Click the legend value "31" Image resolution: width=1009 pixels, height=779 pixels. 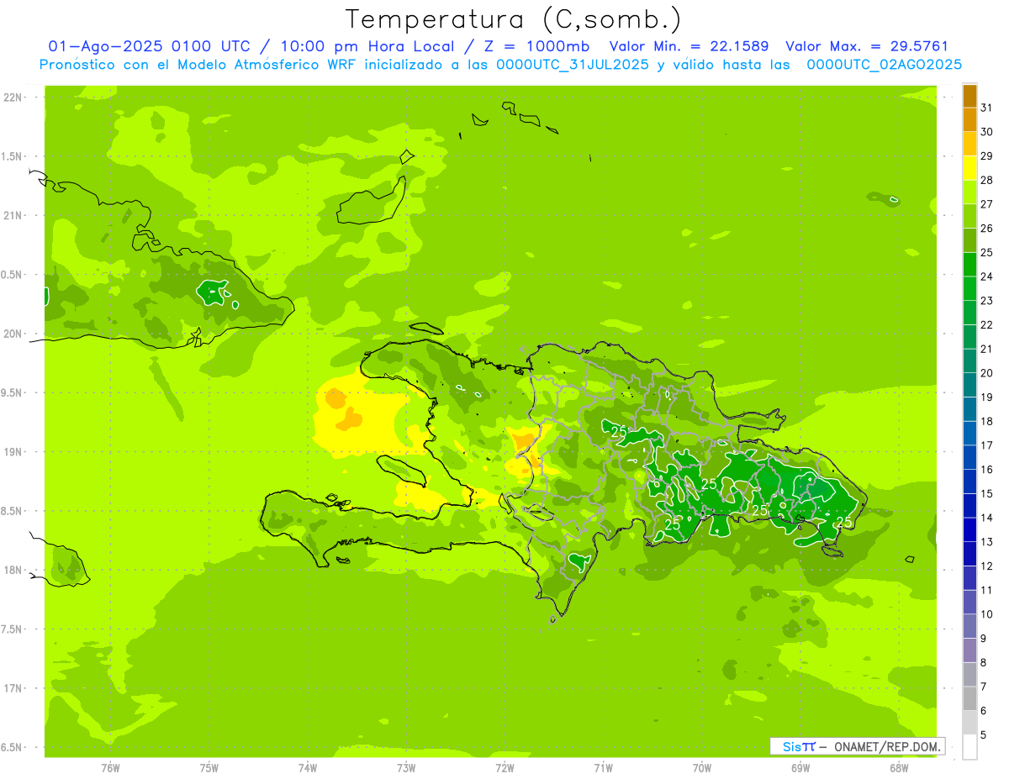coord(987,108)
